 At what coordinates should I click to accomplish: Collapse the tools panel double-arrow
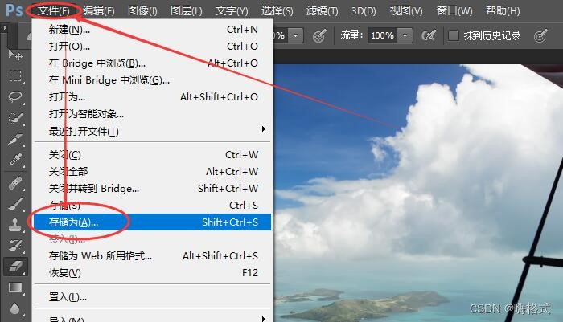[4, 27]
